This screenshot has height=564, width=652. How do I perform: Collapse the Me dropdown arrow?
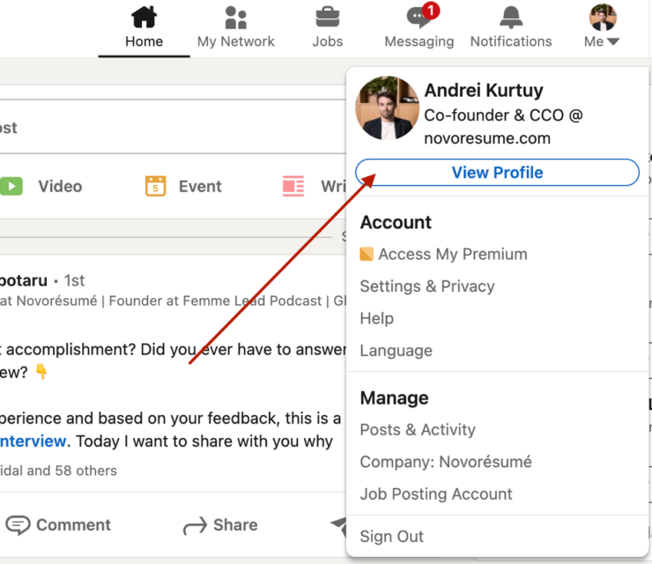click(x=613, y=41)
